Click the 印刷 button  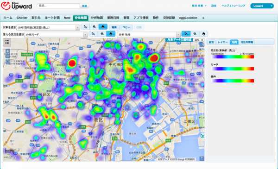click(139, 27)
